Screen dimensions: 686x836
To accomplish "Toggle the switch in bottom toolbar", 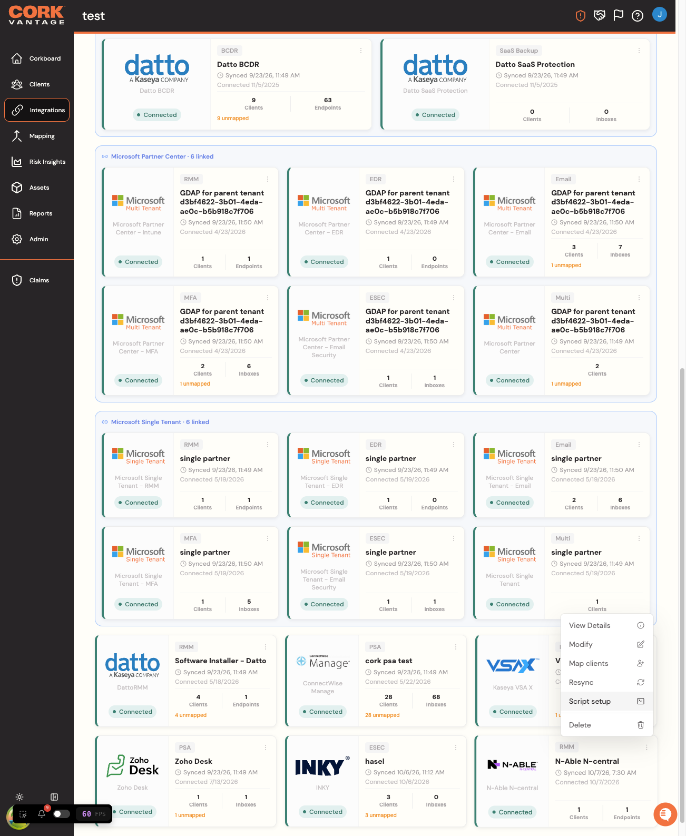I will coord(62,814).
